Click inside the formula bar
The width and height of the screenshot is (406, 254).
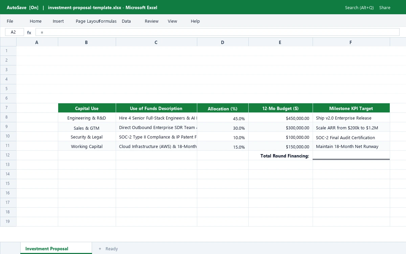[x=217, y=32]
